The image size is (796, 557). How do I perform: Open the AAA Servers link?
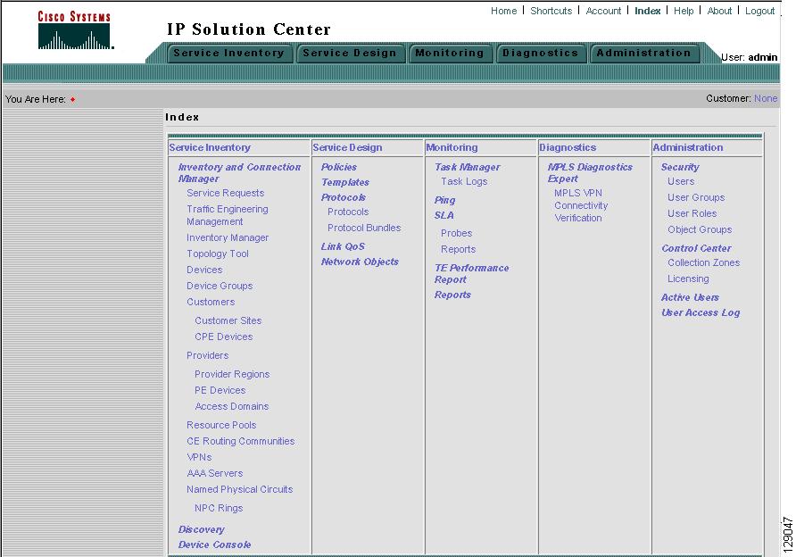(215, 473)
